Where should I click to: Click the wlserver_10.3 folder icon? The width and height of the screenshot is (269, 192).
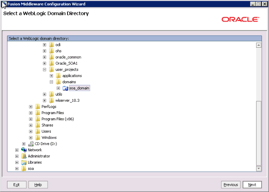51,101
